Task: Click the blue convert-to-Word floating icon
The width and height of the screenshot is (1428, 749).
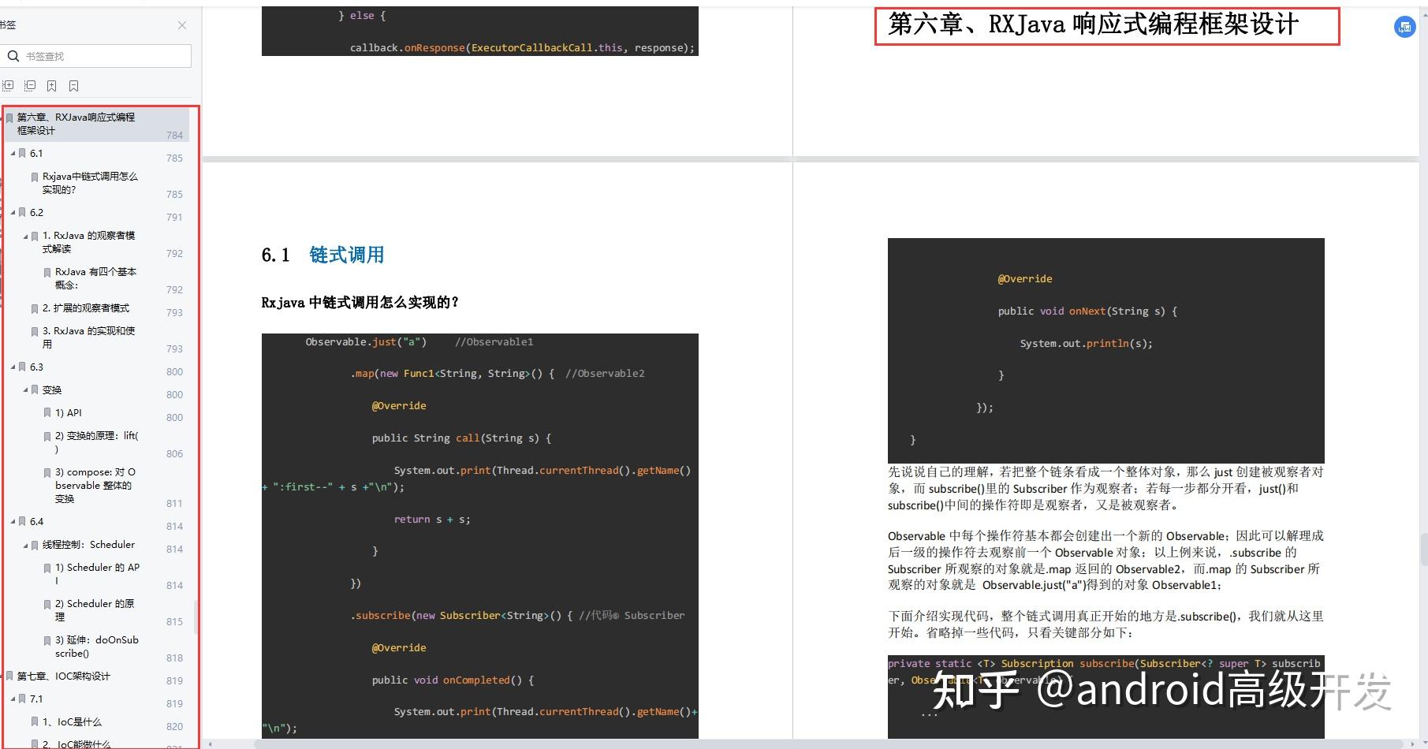Action: click(x=1404, y=27)
